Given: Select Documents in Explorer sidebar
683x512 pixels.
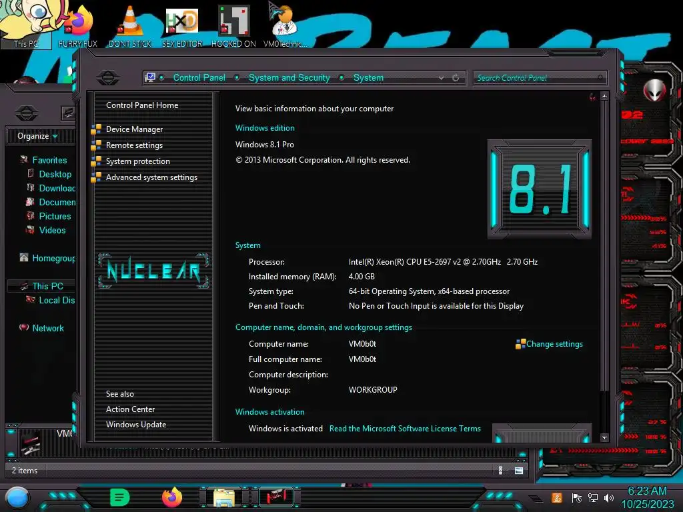Looking at the screenshot, I should coord(57,202).
